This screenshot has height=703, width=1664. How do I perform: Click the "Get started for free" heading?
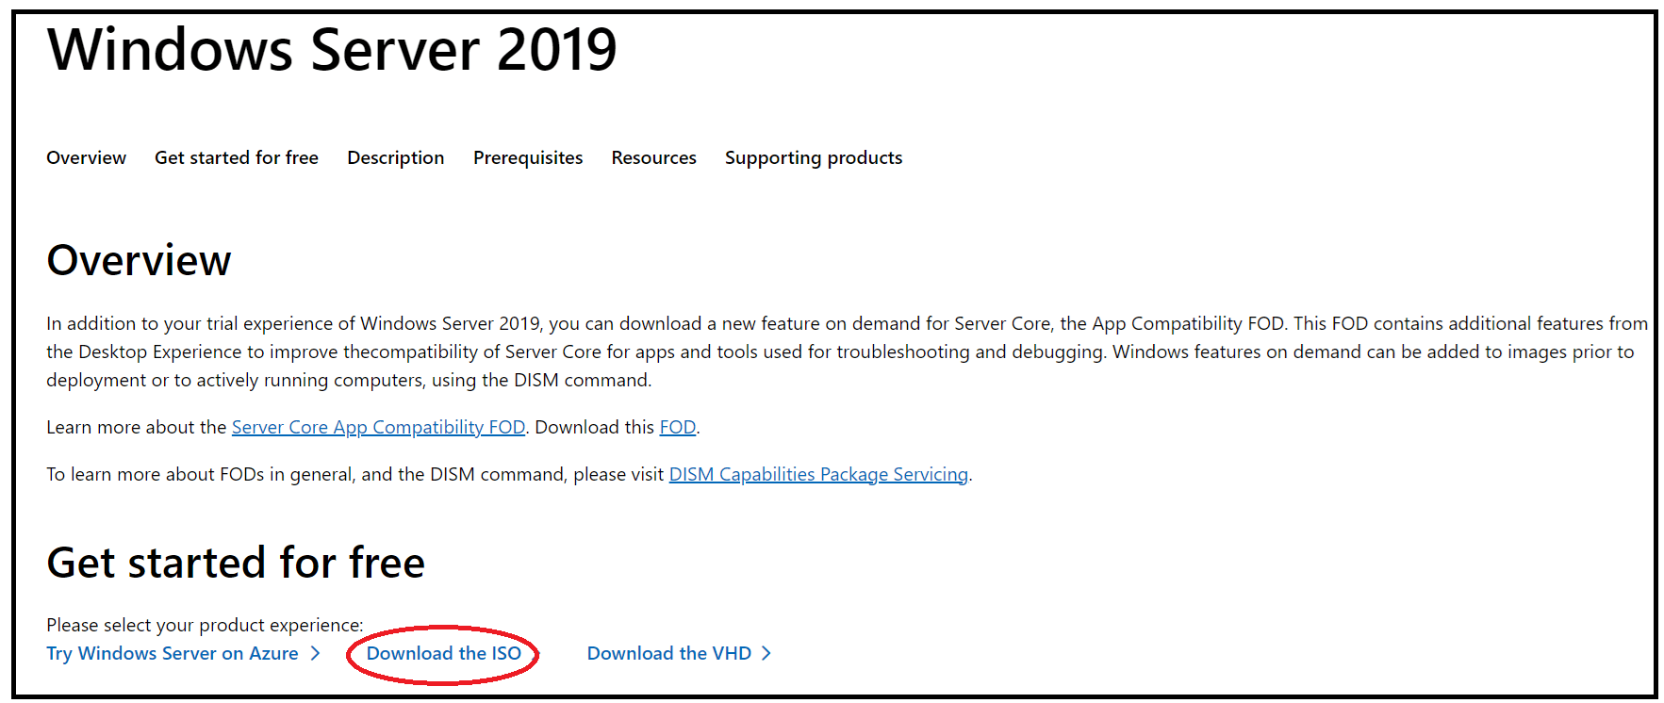(x=236, y=563)
